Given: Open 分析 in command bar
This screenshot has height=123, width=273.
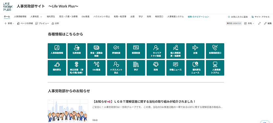Looking at the screenshot, I should coord(55,23).
